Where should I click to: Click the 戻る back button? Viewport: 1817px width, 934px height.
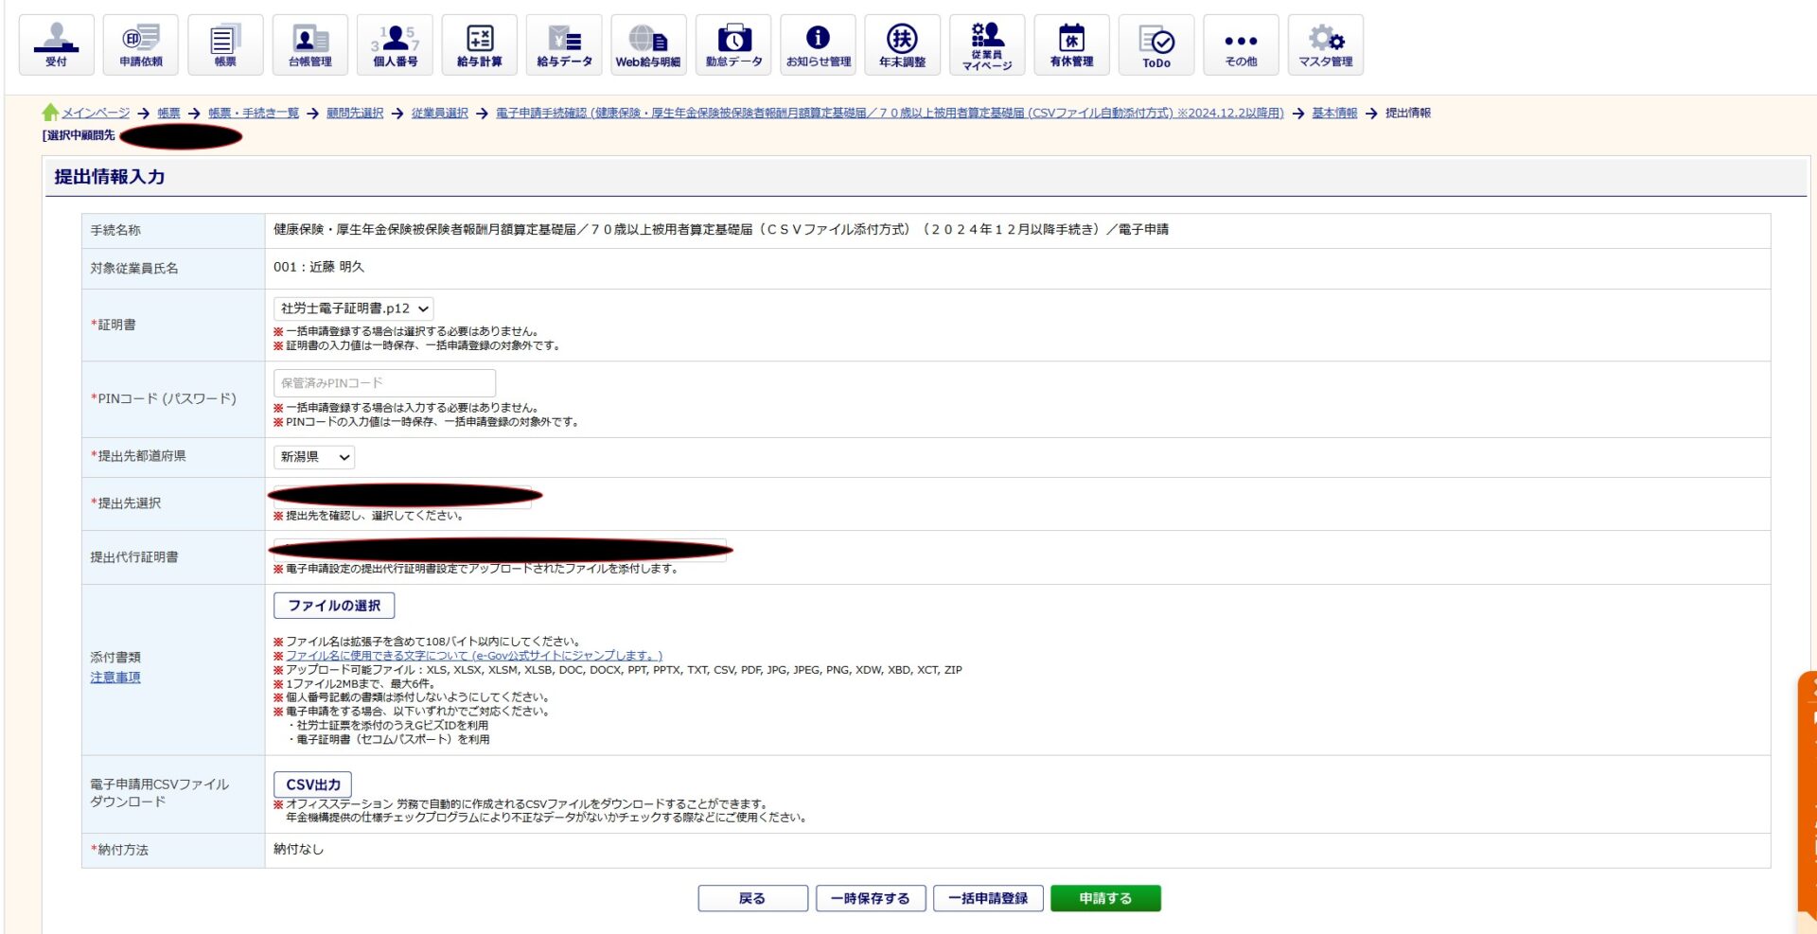pos(752,898)
